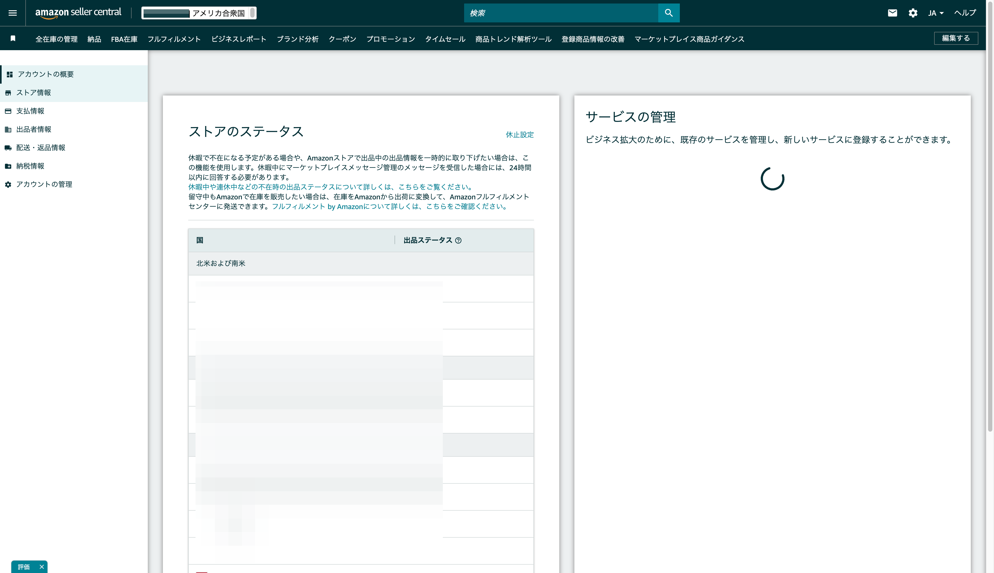The height and width of the screenshot is (573, 994).
Task: Click the アカウントの管理 gear icon
Action: (x=8, y=185)
